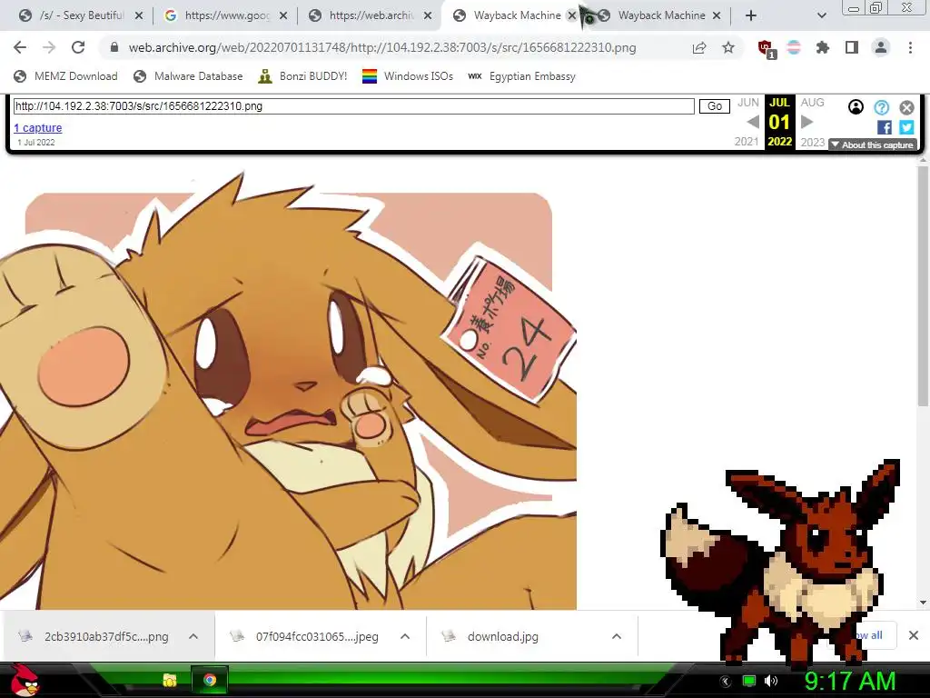Click the page vertical scrollbar

click(923, 284)
